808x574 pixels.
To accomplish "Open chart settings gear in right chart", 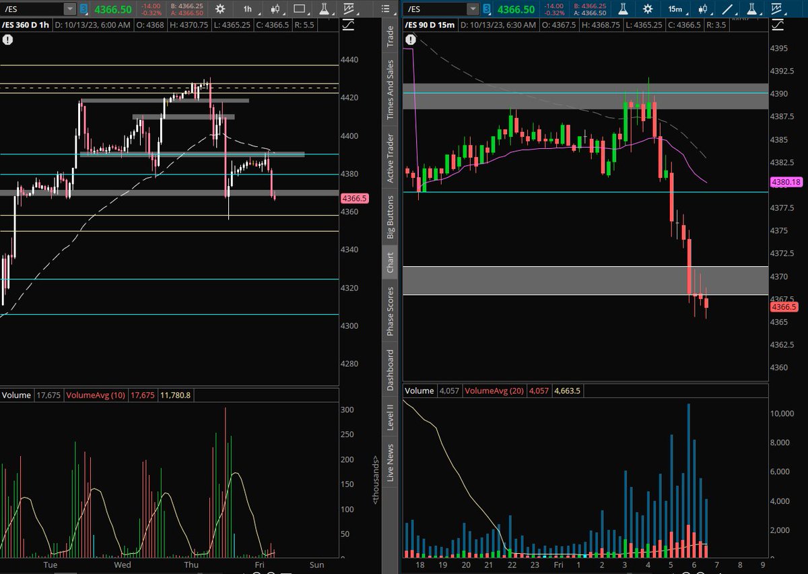I will tap(647, 9).
